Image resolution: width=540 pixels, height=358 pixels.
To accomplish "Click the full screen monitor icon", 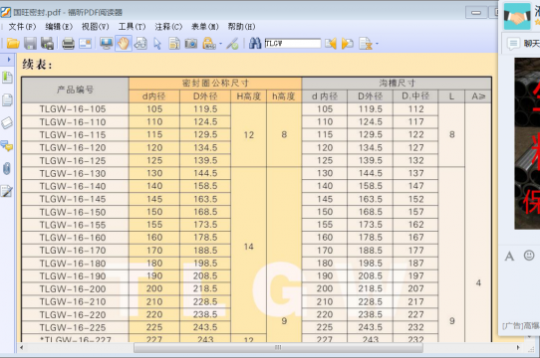I will tap(106, 44).
